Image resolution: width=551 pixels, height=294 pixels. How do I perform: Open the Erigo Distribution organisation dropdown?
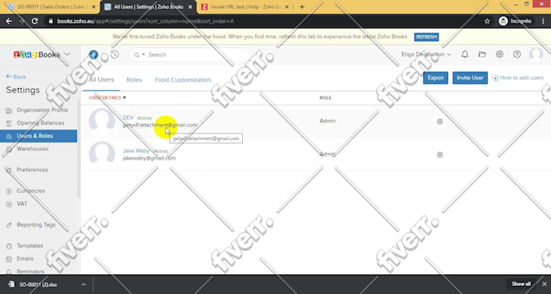click(426, 54)
